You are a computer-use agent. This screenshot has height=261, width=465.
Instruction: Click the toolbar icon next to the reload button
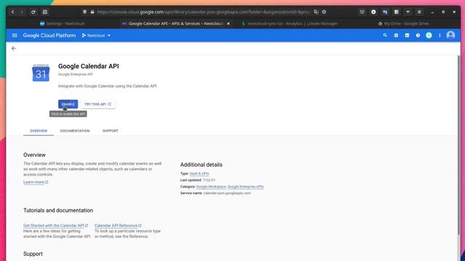tap(45, 12)
